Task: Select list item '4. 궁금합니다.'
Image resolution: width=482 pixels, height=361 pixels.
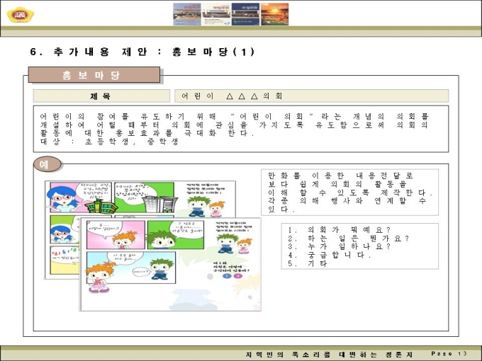Action: coord(330,255)
